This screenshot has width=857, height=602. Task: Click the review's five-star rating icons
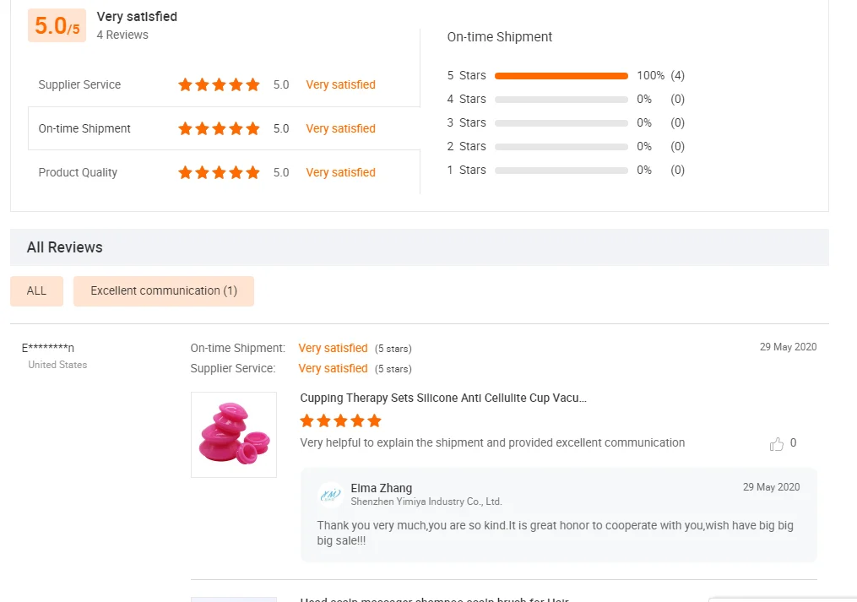[340, 420]
